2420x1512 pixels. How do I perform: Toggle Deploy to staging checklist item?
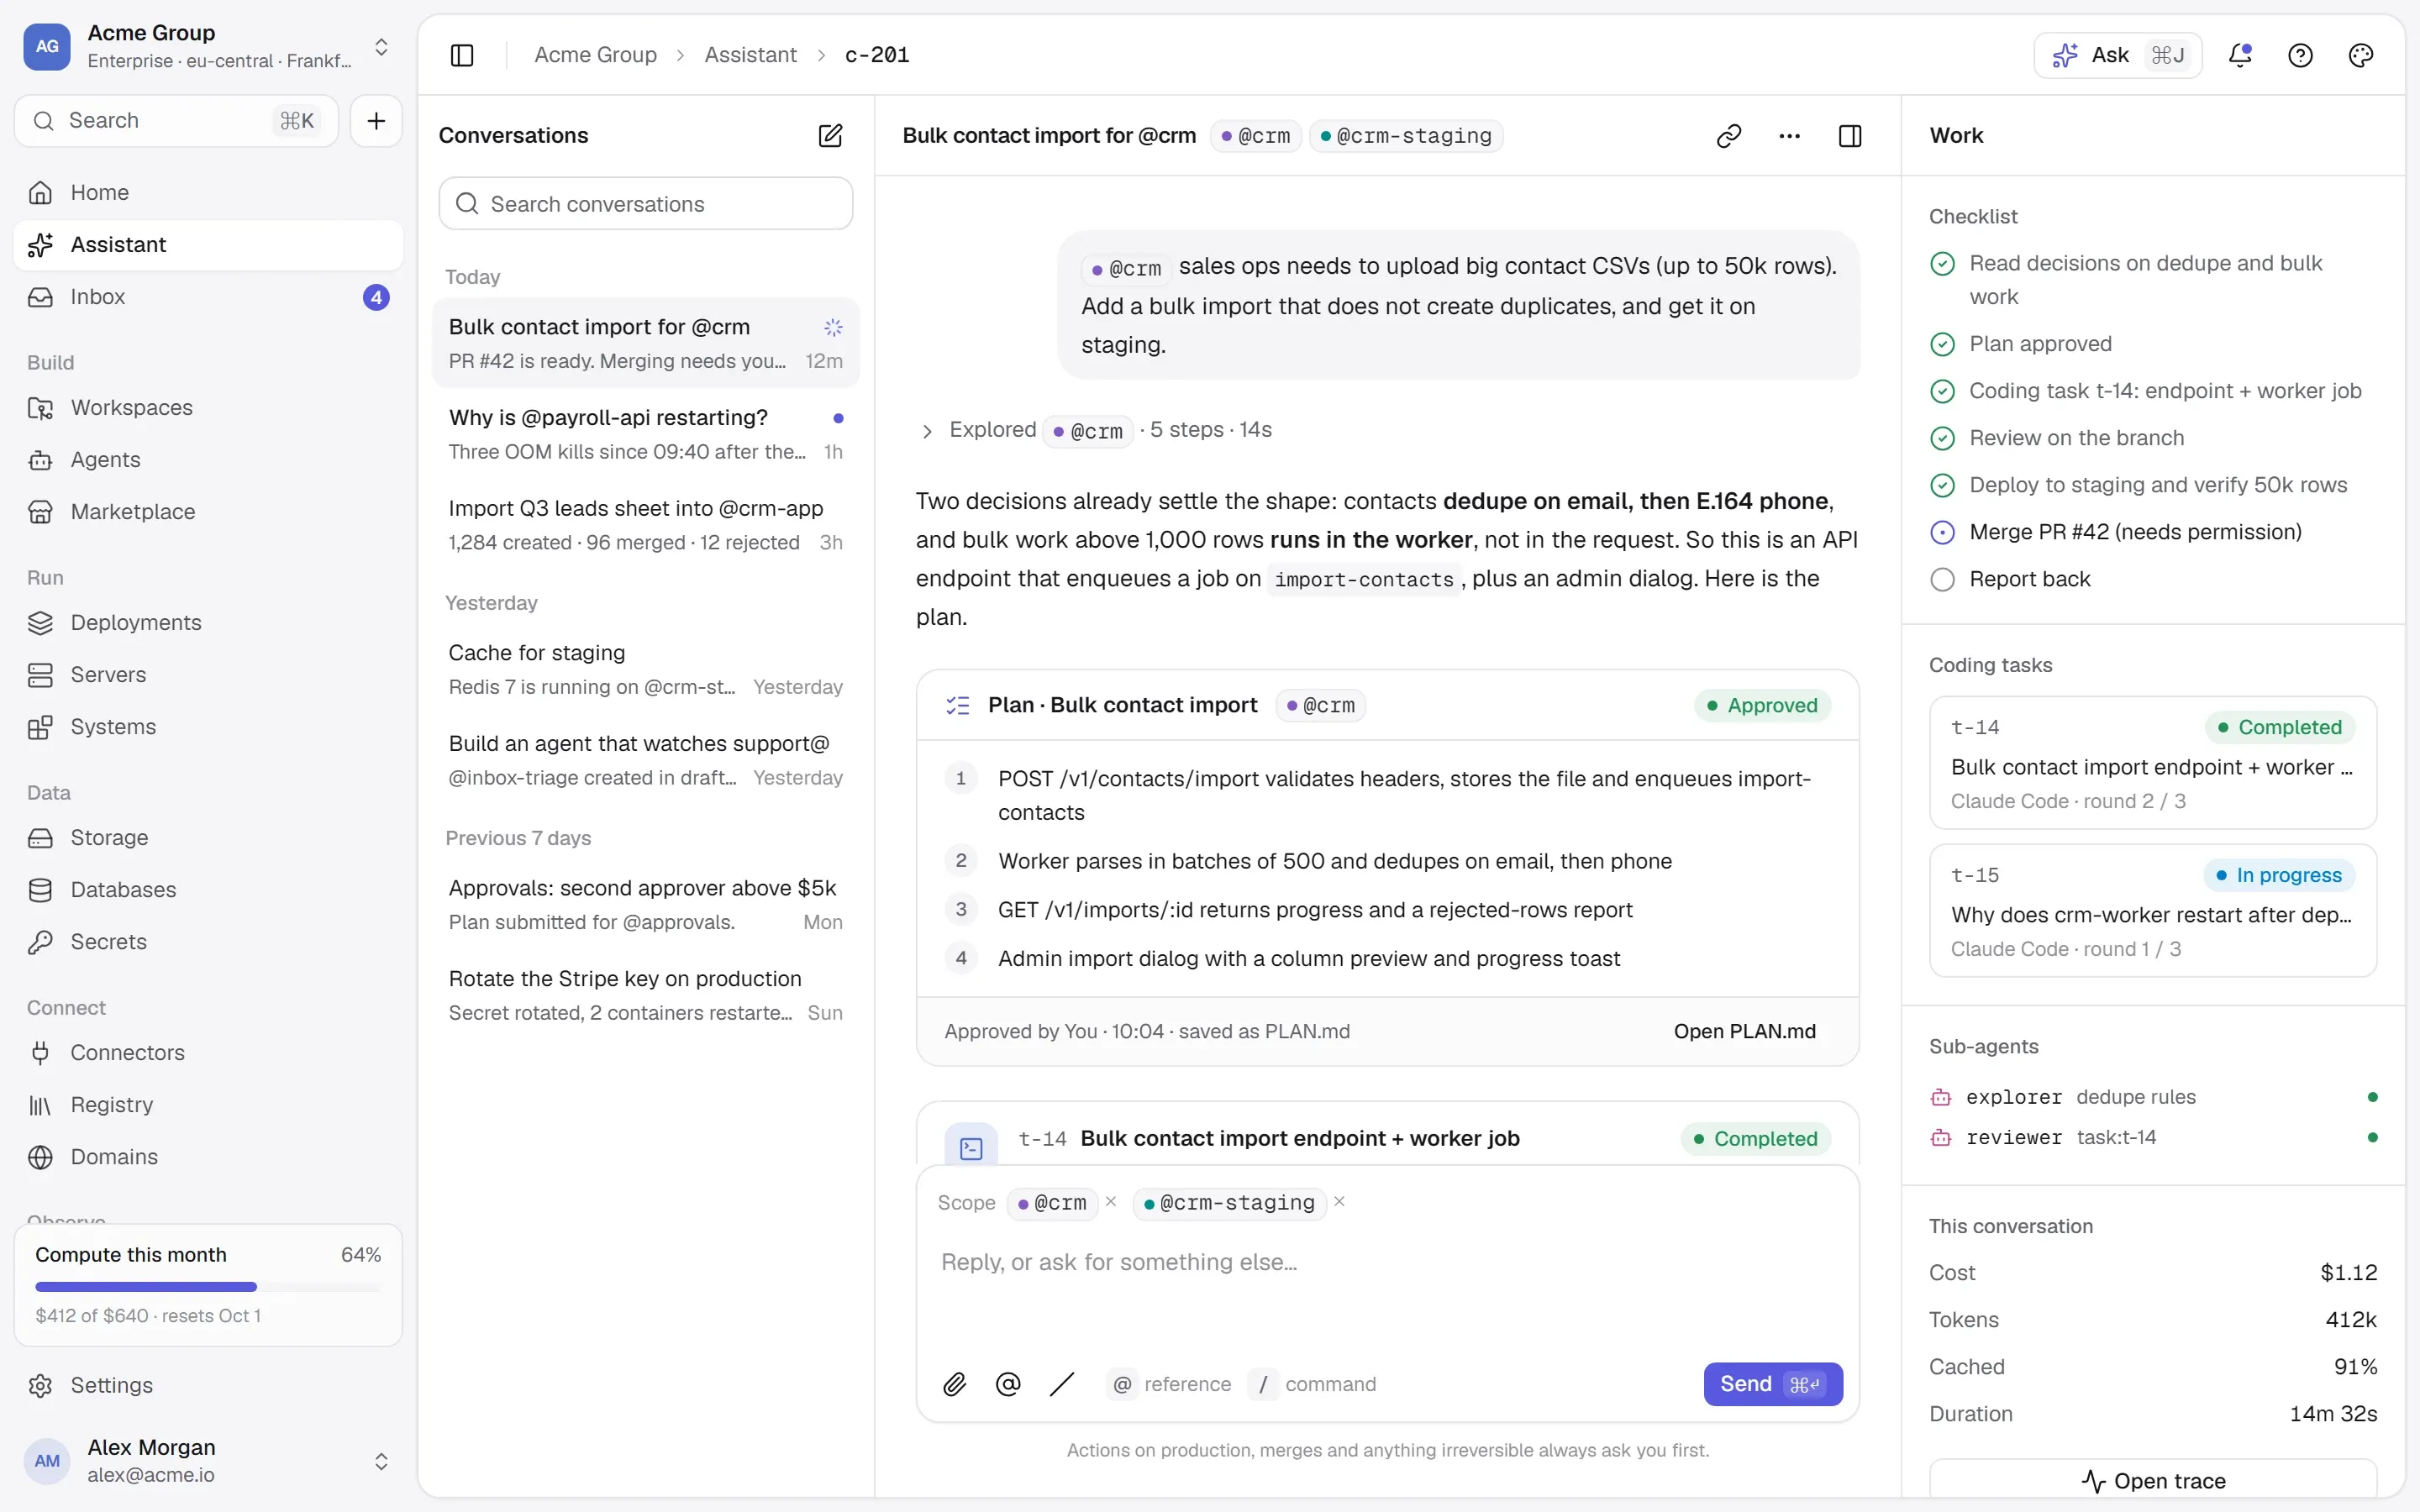[x=1942, y=485]
